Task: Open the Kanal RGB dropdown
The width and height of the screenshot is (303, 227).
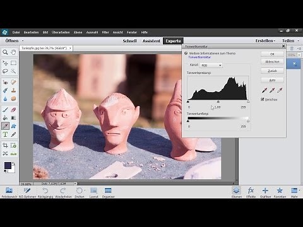Action: click(211, 65)
